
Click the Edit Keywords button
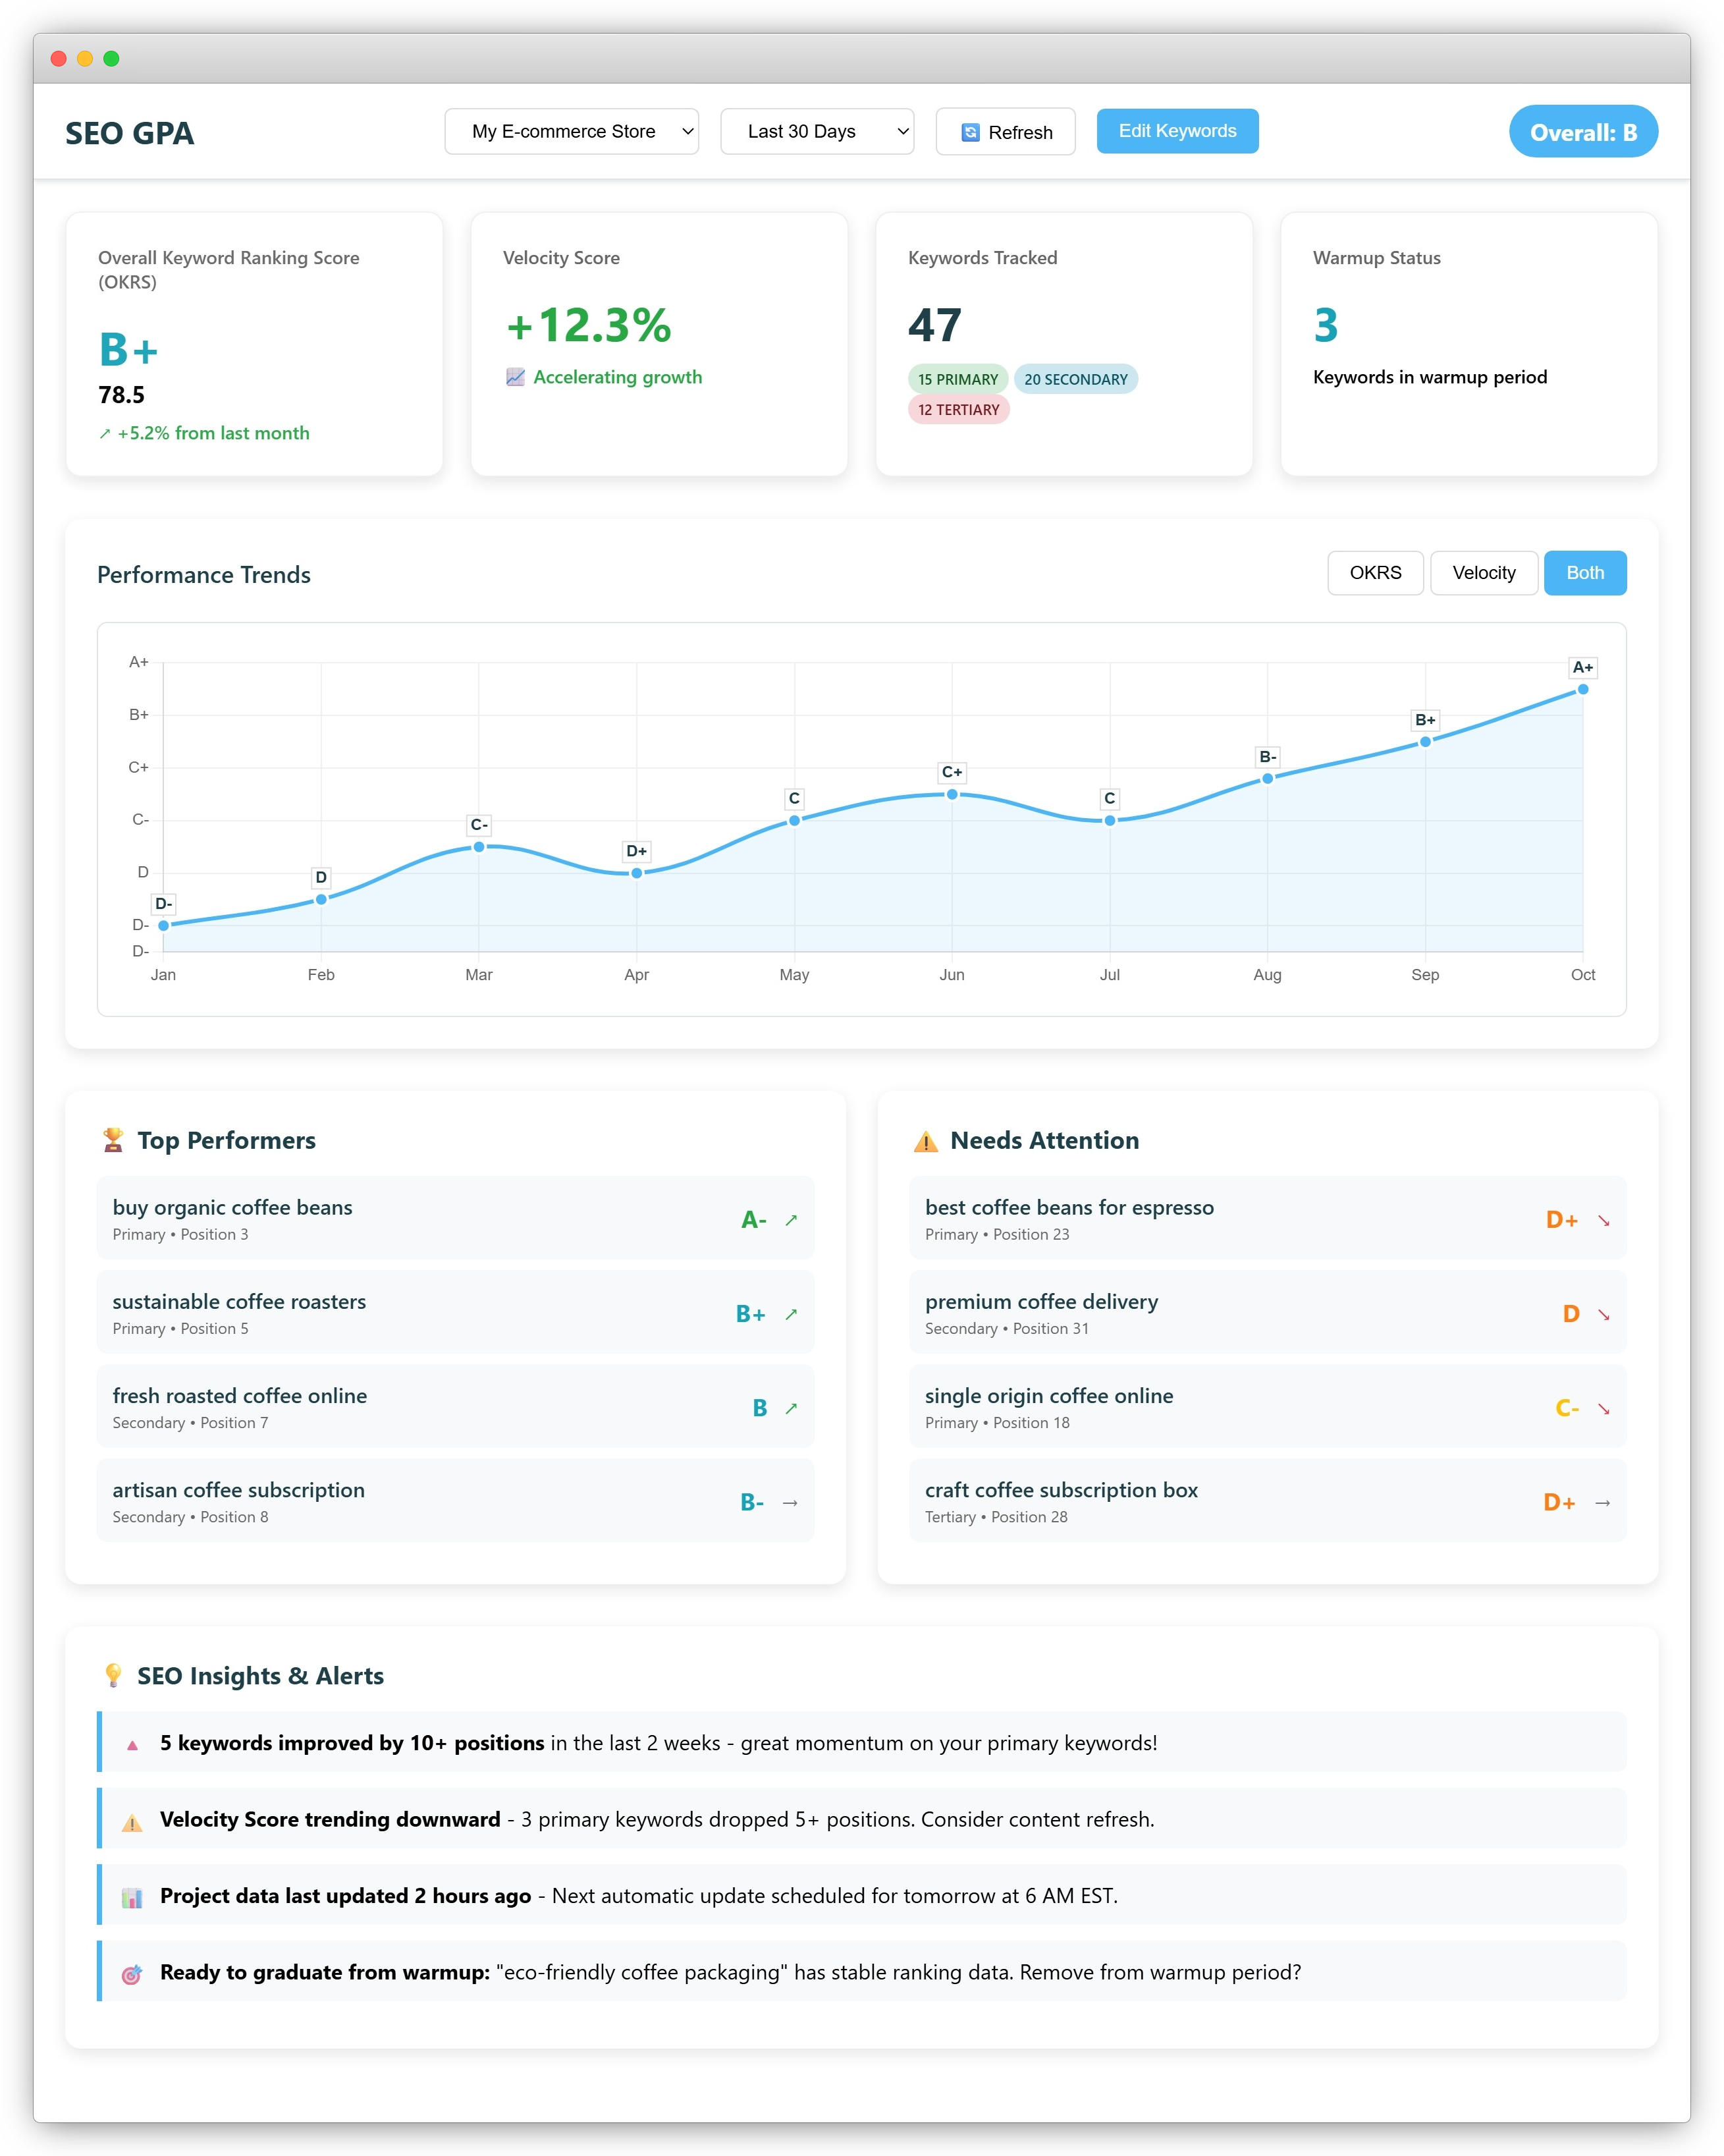[x=1176, y=130]
